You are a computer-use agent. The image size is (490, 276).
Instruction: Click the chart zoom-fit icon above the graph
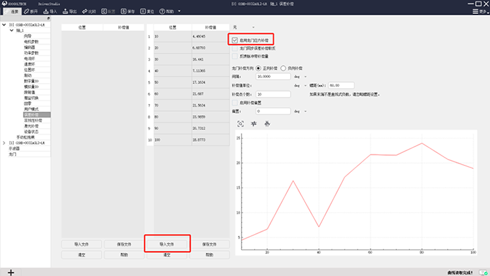240,124
